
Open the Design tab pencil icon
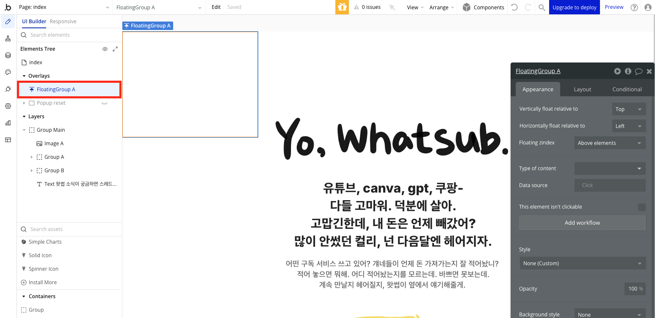(x=8, y=22)
